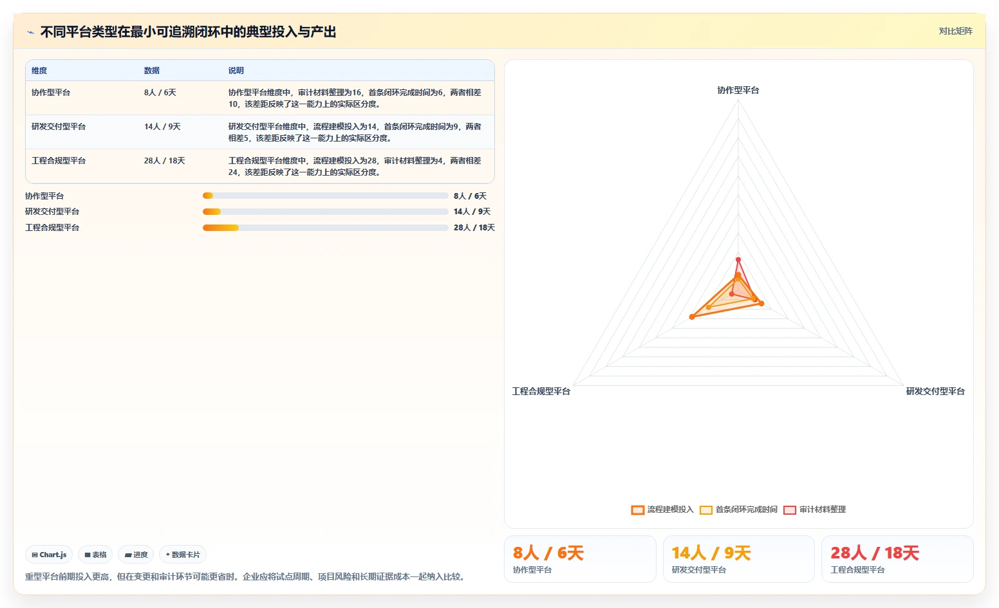
Task: Click the 数据 column header
Action: [x=152, y=71]
